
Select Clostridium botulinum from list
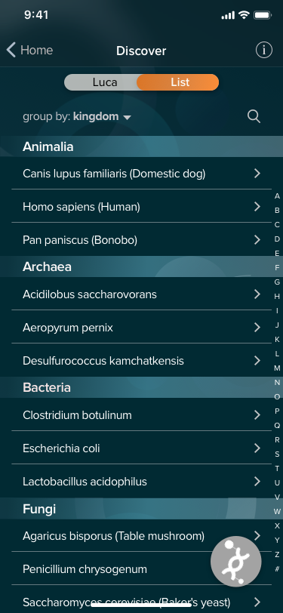tap(142, 414)
